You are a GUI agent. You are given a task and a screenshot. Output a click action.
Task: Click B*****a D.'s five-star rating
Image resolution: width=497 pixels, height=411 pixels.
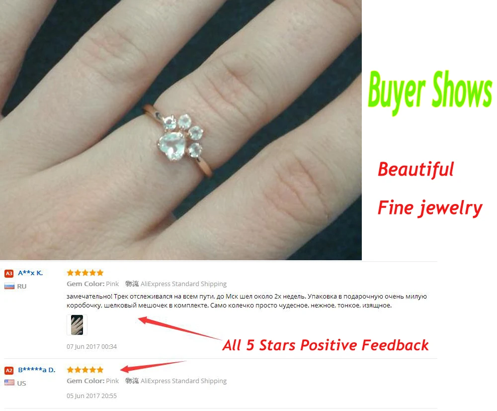coord(85,369)
